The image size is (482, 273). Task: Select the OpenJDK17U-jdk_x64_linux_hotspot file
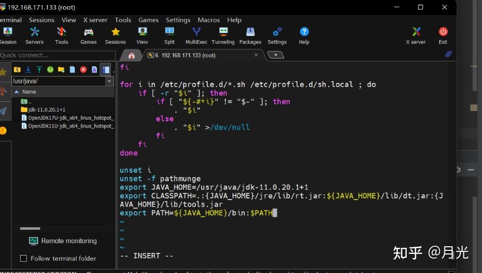click(68, 118)
